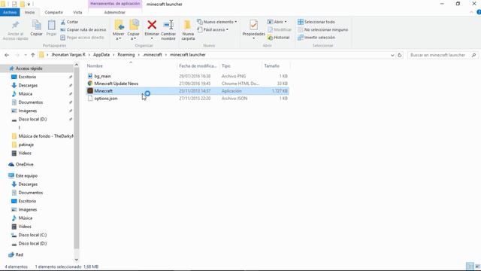Viewport: 481px width, 271px height.
Task: Refresh the current folder view
Action: pyautogui.click(x=399, y=55)
